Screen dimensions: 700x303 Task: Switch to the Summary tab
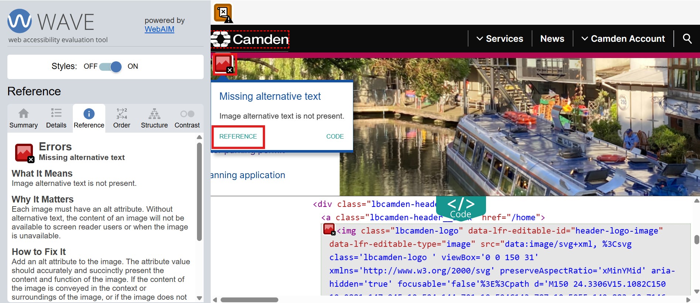coord(24,118)
